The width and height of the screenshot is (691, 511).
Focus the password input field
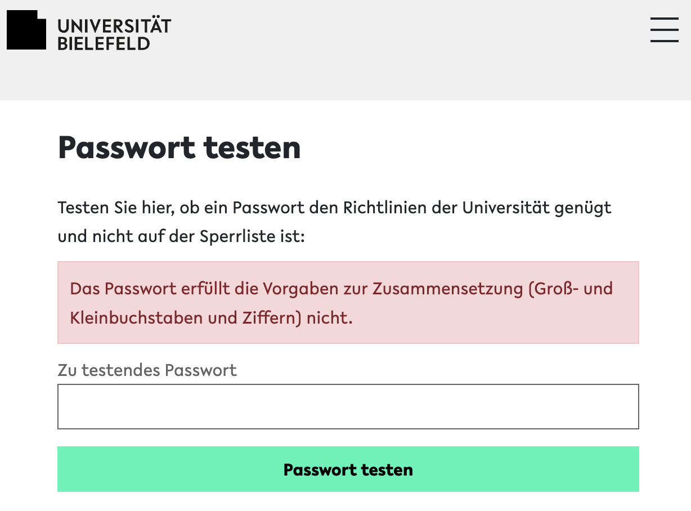[x=348, y=406]
